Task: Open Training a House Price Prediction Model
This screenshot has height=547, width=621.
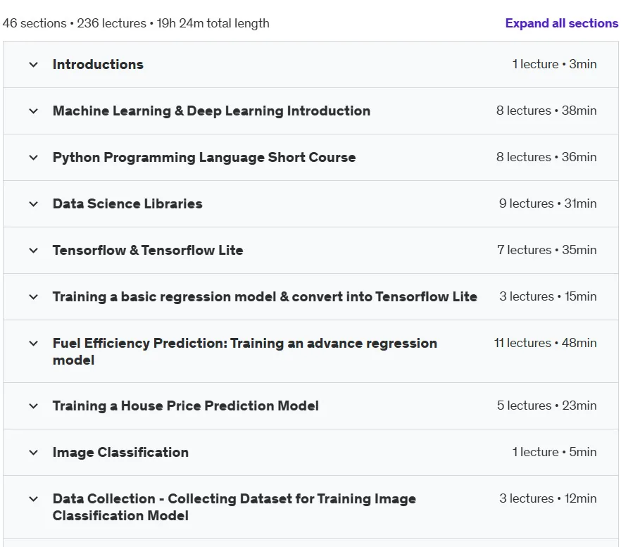Action: (185, 405)
